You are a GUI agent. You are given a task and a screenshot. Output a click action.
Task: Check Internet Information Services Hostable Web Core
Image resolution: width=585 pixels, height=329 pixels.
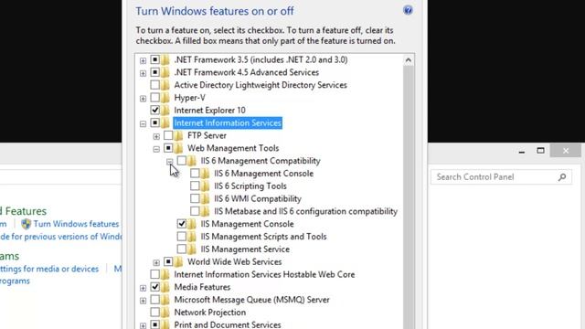[x=154, y=274]
